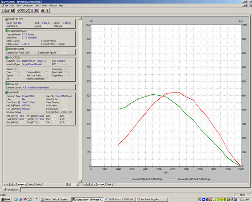Viewport: 252px width, 202px height.
Task: Open the Windows Start button
Action: coord(6,199)
